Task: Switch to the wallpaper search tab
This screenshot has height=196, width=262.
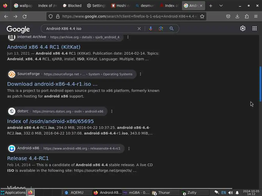Action: (x=23, y=6)
